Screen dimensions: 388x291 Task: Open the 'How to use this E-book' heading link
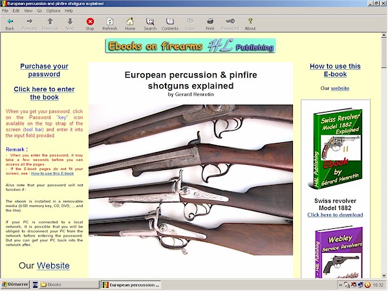click(x=335, y=70)
